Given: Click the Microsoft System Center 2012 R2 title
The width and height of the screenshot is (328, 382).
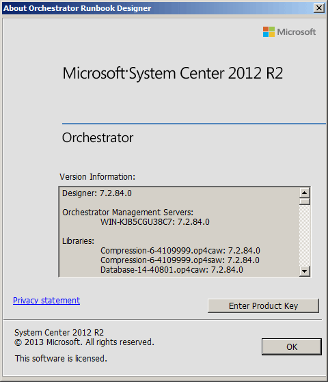Looking at the screenshot, I should point(172,73).
